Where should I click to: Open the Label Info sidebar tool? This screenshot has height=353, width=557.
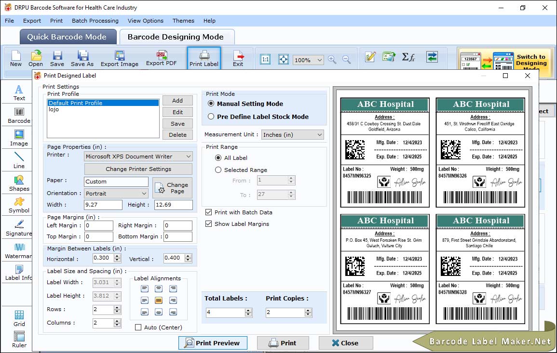pos(18,273)
